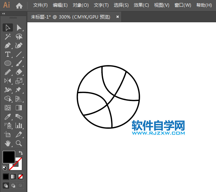Pick the Magic Wand tool
Viewport: 216px width, 192px height.
point(8,36)
